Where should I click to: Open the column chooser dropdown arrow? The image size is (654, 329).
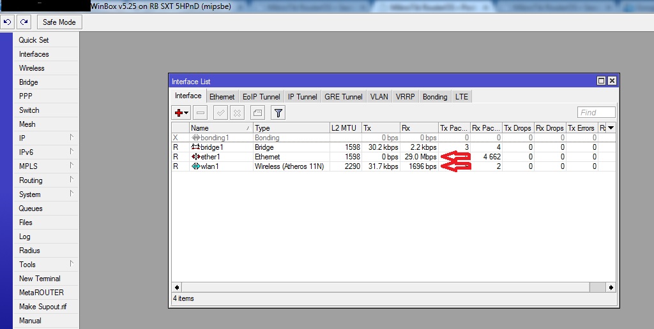click(611, 128)
